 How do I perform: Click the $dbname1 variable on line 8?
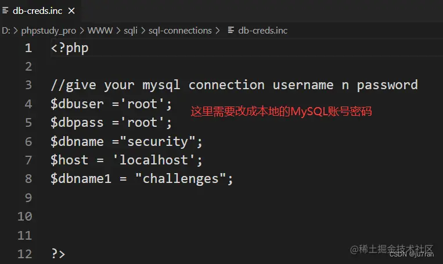(81, 179)
